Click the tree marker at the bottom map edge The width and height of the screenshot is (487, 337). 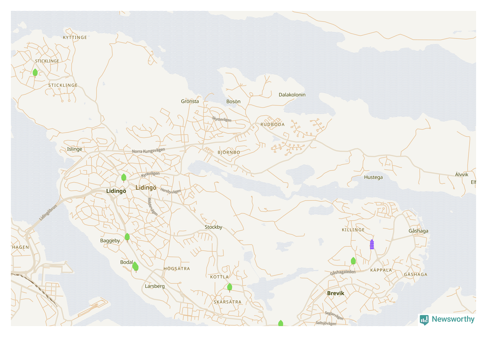281,323
